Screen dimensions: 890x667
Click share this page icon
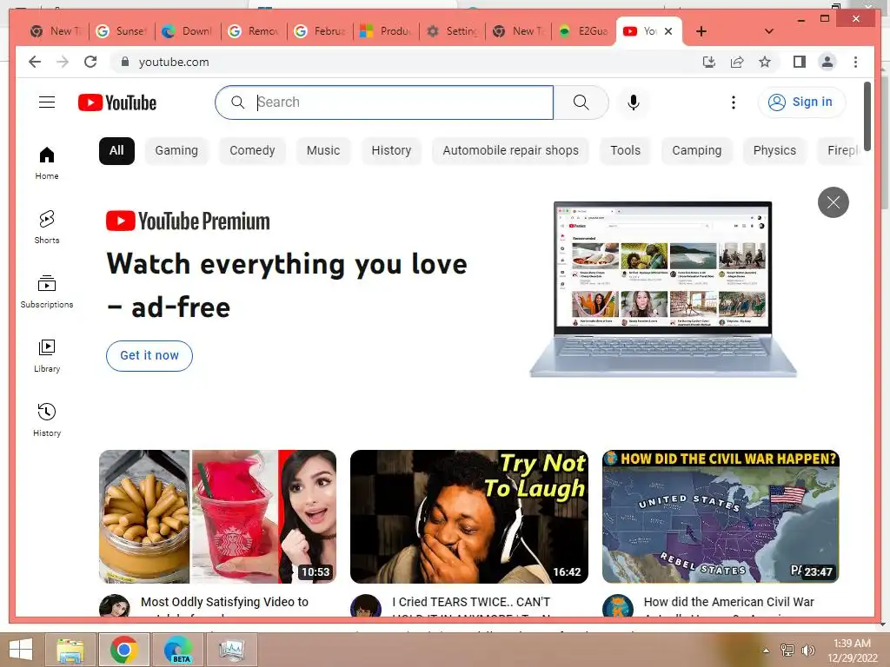[737, 62]
